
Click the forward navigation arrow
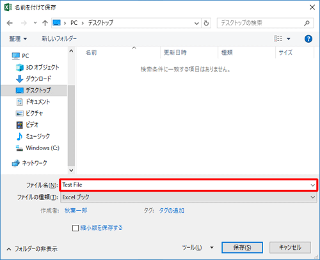pos(24,23)
